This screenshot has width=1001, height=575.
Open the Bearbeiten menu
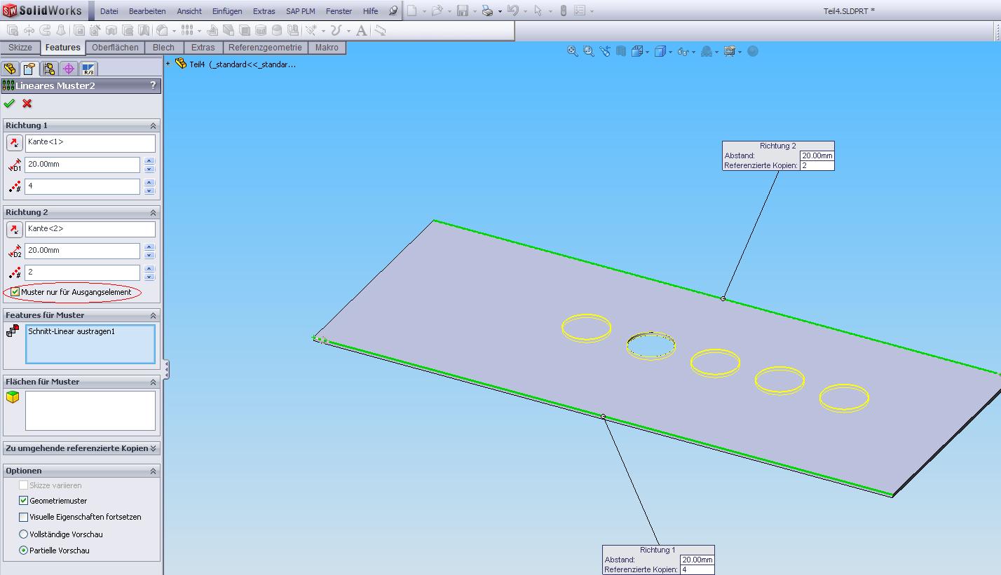147,11
